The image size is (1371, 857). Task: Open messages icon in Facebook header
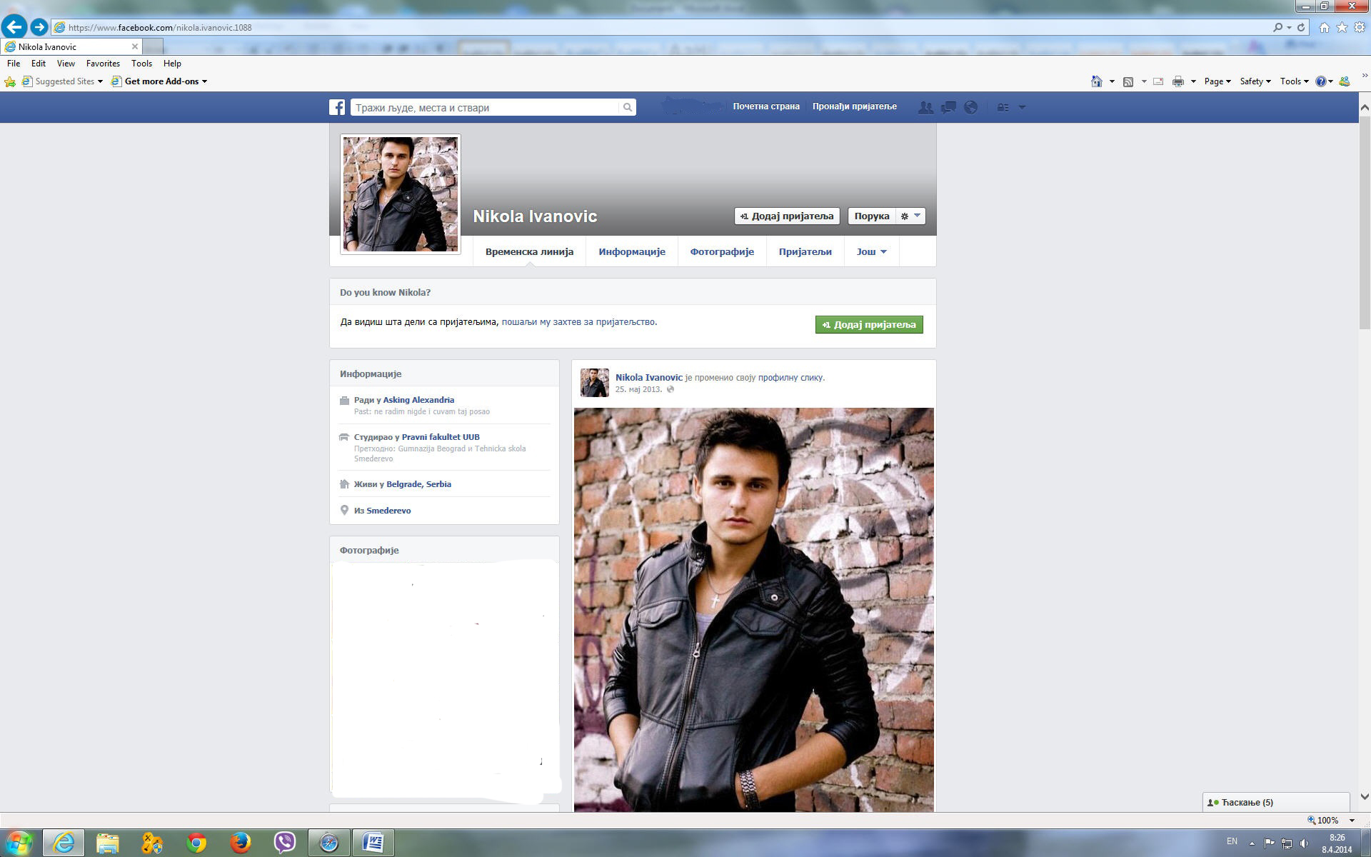(x=948, y=107)
